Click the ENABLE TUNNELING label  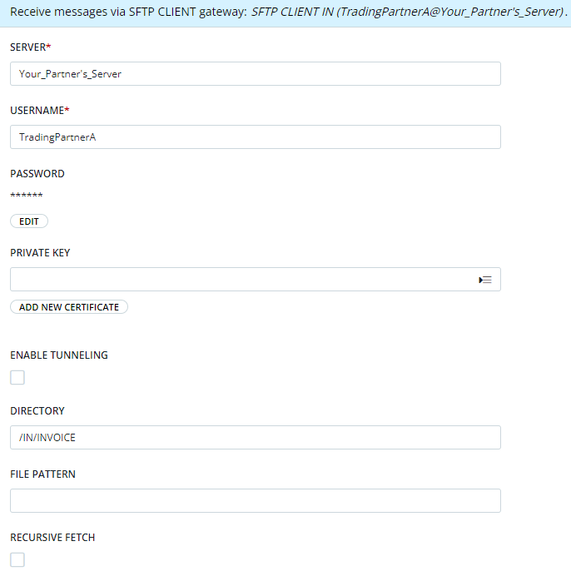click(59, 355)
